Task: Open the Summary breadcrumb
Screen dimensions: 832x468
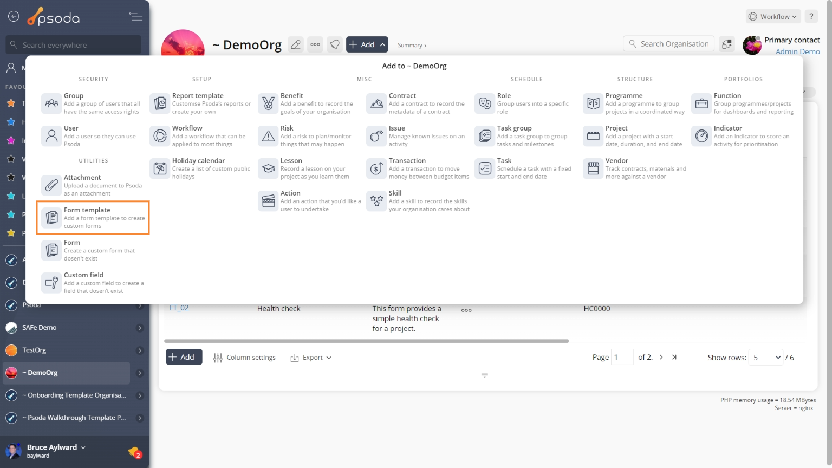Action: point(412,45)
